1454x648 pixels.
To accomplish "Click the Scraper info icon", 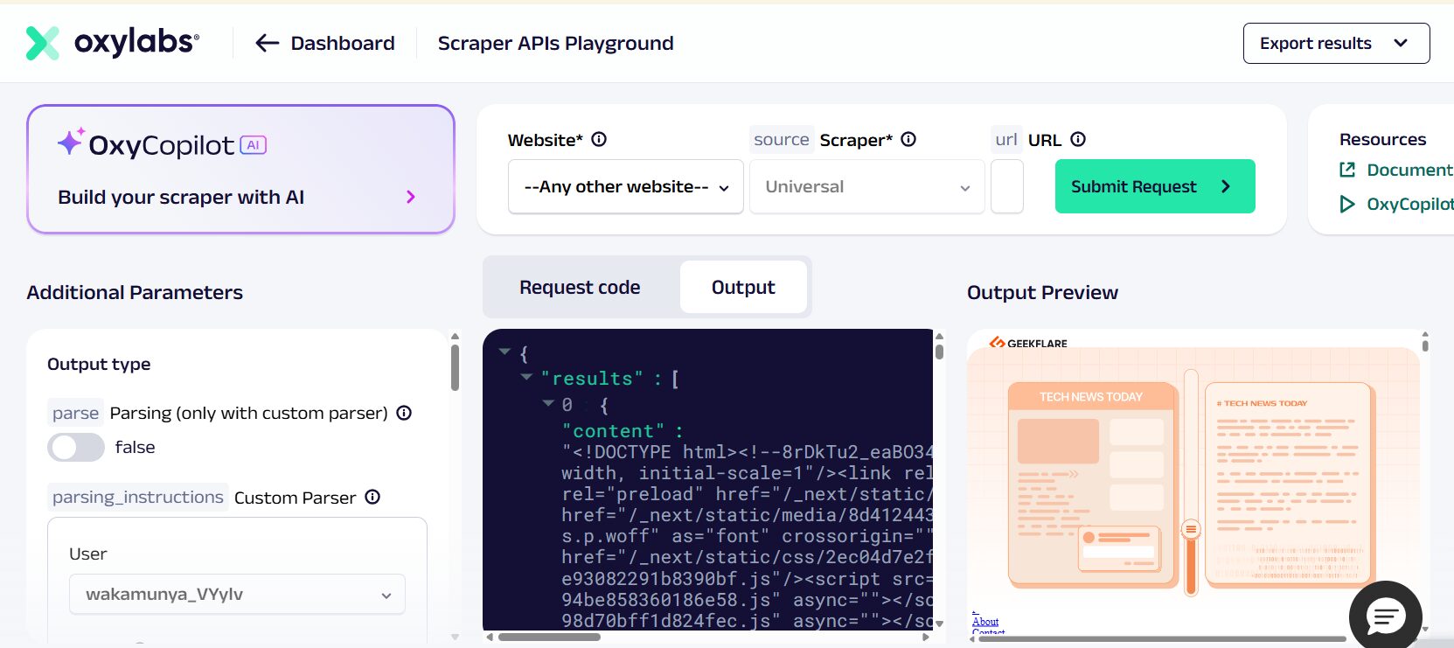I will pyautogui.click(x=908, y=139).
